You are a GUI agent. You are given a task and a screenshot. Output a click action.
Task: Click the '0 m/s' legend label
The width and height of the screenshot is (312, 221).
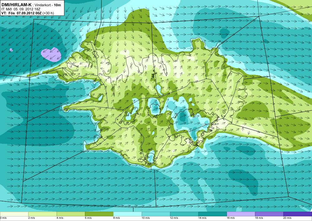(3, 218)
